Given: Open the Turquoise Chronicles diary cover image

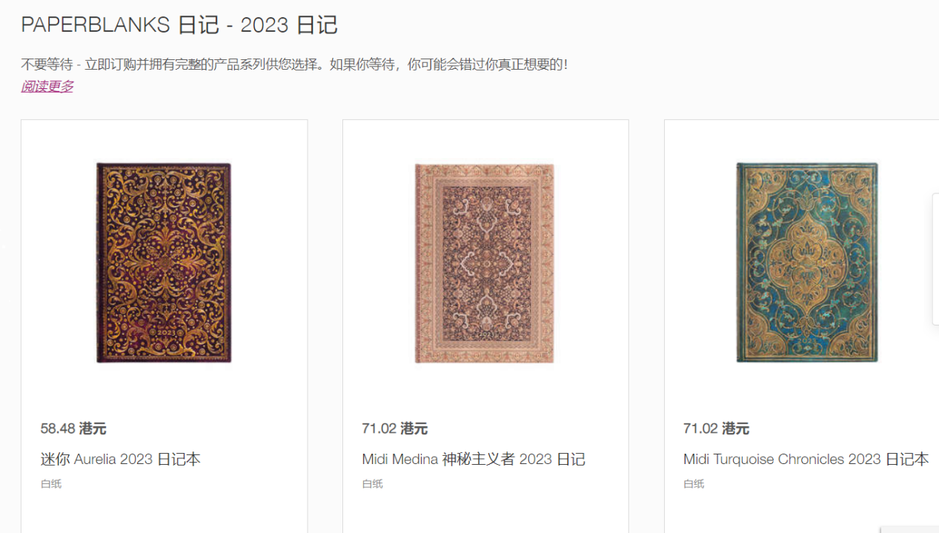Looking at the screenshot, I should 807,262.
